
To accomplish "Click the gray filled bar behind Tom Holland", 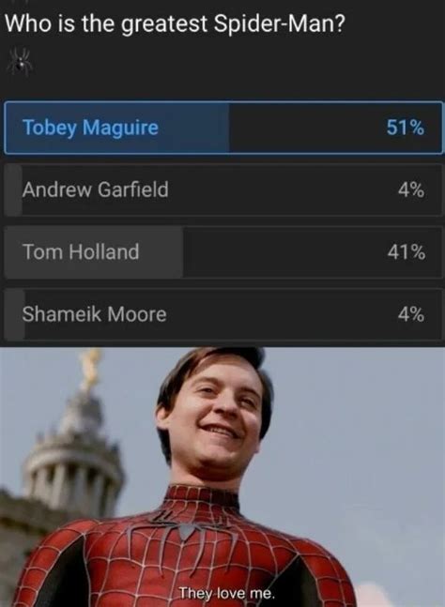I will (94, 252).
